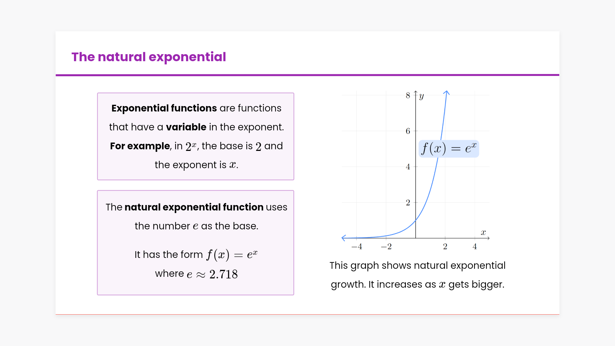Click the y-axis label on the graph

pyautogui.click(x=422, y=96)
